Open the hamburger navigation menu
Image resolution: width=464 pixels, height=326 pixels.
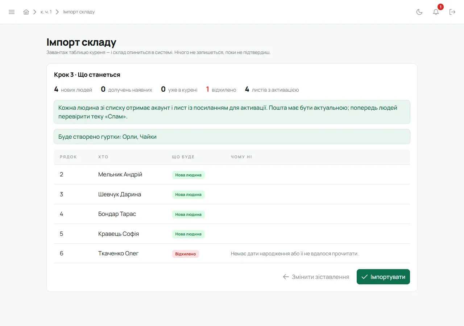click(x=12, y=12)
